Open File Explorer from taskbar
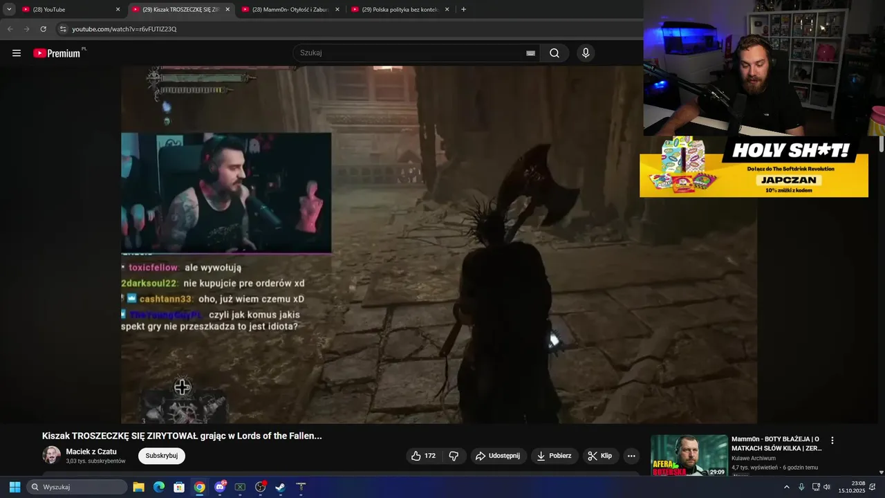 [x=138, y=487]
